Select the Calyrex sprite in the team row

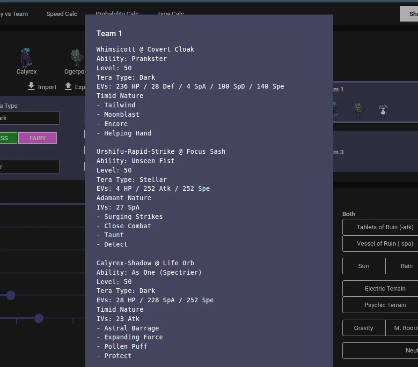(26, 58)
